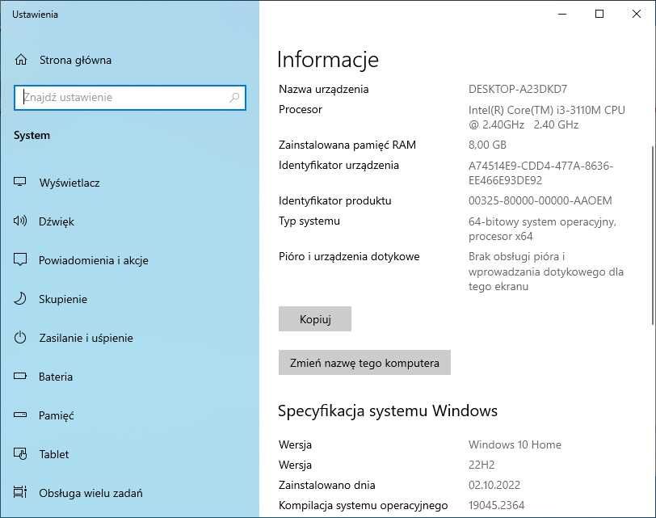The image size is (656, 518).
Task: Click the Informacje page heading
Action: click(328, 60)
